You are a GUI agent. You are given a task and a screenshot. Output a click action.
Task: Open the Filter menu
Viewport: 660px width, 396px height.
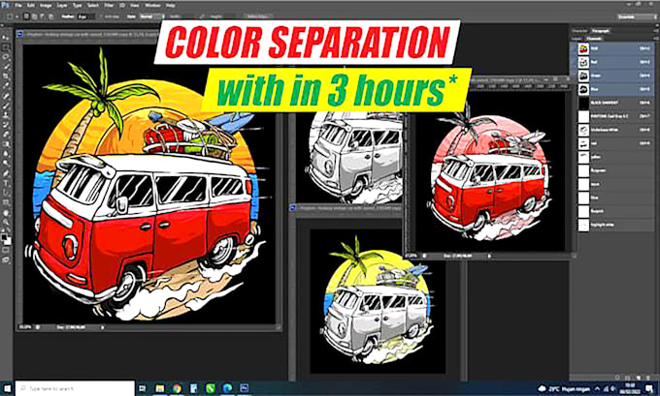point(109,6)
